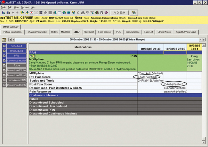The image size is (208, 147).
Task: Collapse the PRN section header bar
Action: click(x=116, y=53)
